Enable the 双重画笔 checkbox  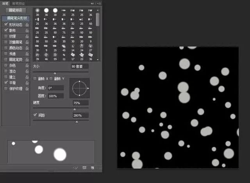coord(6,42)
